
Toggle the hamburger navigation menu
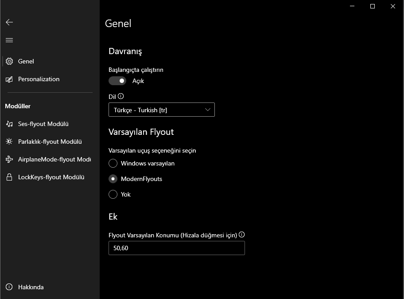pos(9,40)
